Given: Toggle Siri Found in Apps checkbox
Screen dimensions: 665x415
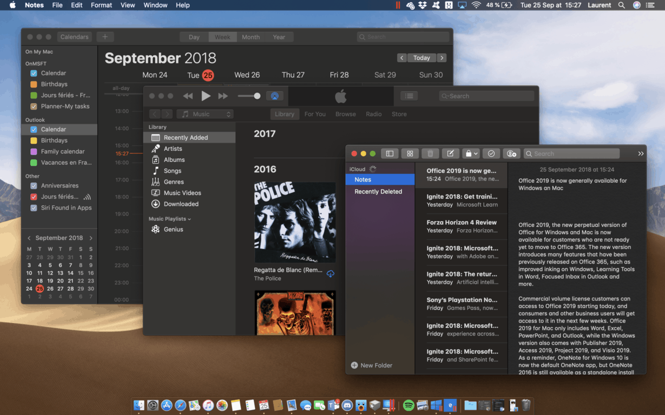Looking at the screenshot, I should (34, 207).
